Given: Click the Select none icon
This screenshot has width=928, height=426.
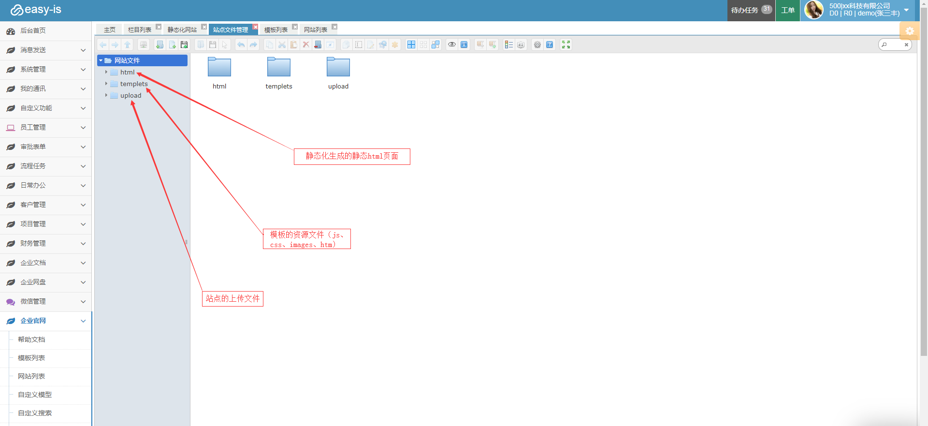Looking at the screenshot, I should [423, 44].
